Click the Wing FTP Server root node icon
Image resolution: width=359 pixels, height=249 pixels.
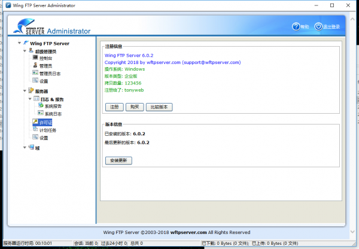click(x=26, y=43)
